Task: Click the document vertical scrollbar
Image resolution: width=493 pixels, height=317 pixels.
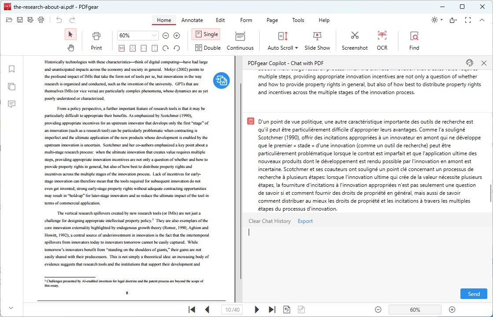Action: point(240,181)
